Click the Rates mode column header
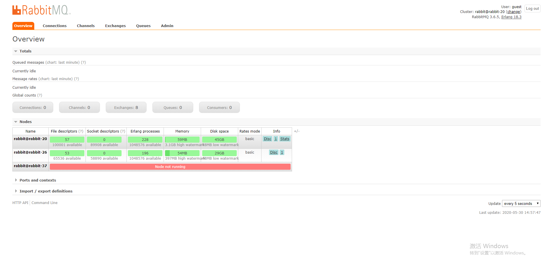This screenshot has height=270, width=553. 250,131
